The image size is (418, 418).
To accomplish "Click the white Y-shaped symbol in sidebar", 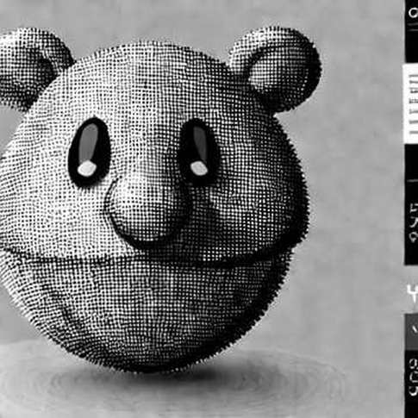I will coord(413,294).
